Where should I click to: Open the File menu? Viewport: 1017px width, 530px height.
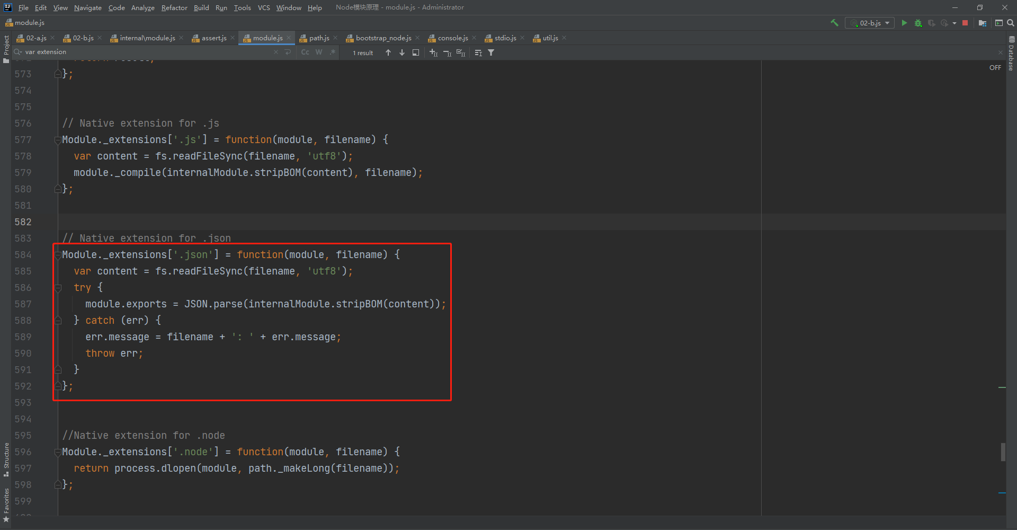click(x=23, y=7)
